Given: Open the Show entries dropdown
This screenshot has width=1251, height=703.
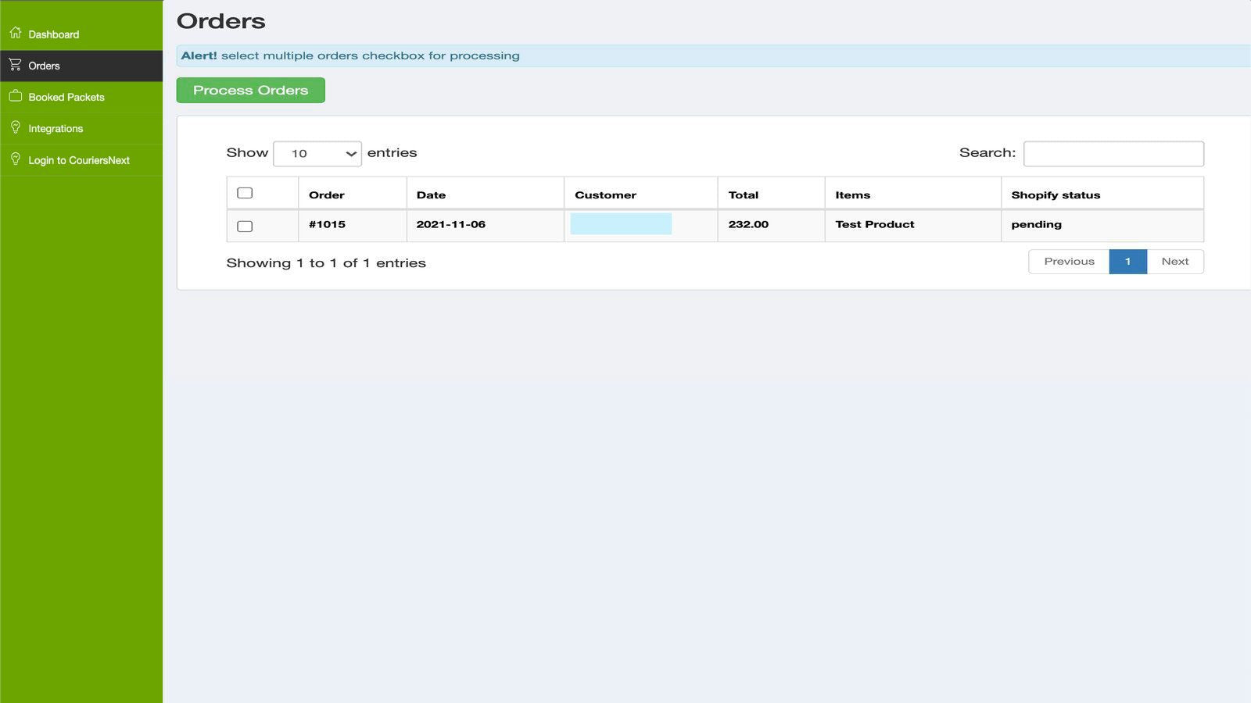Looking at the screenshot, I should tap(317, 154).
